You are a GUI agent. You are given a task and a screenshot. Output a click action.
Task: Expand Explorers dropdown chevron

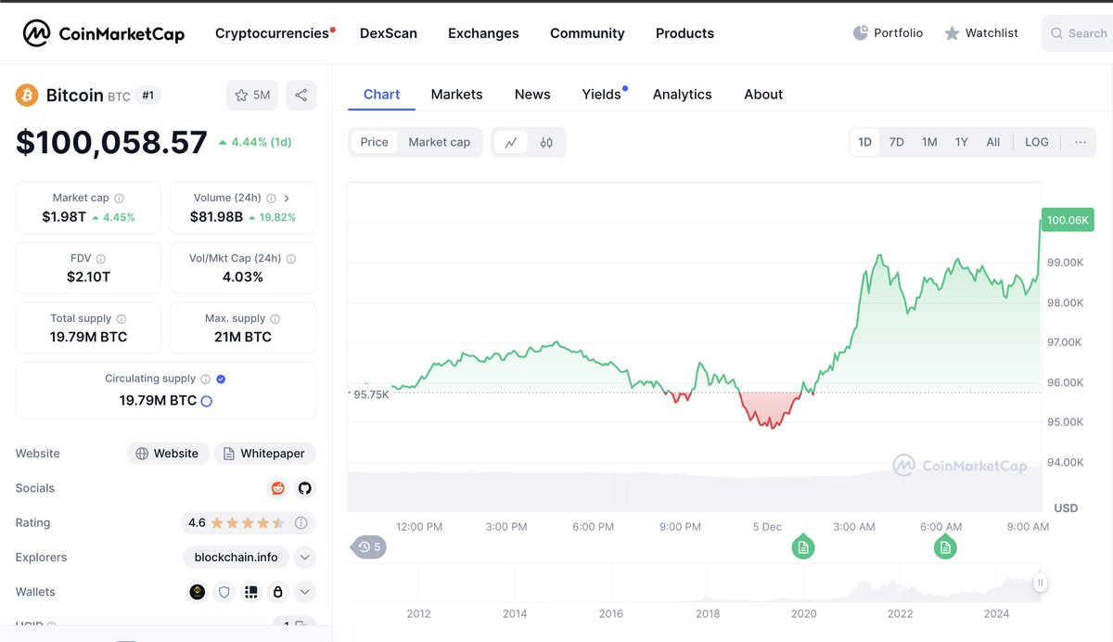[305, 558]
